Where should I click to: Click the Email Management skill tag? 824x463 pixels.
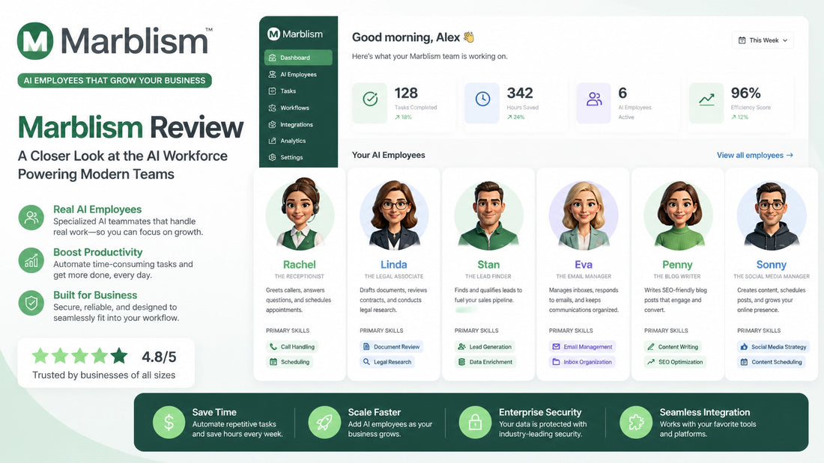click(582, 347)
